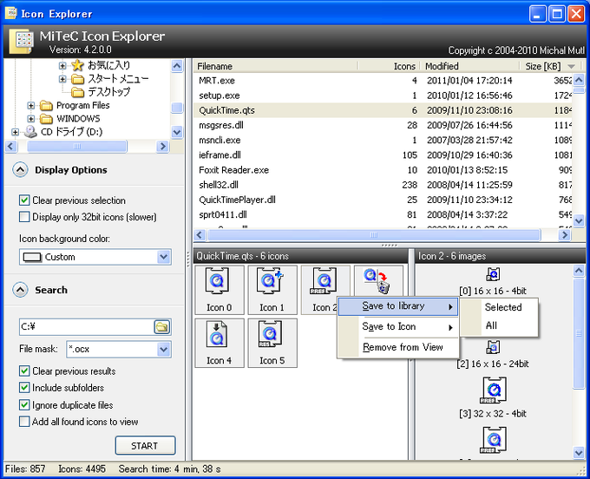Pick the 16 x 16 4bit image
590x479 pixels.
pos(493,275)
